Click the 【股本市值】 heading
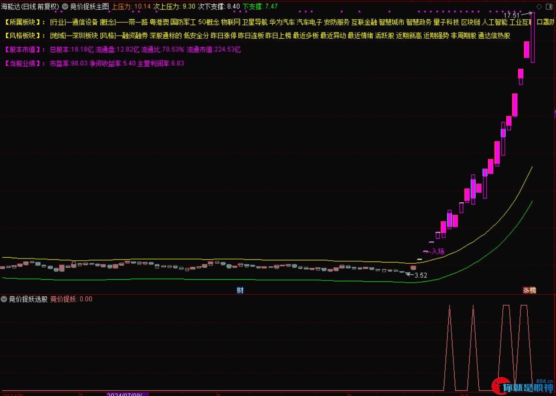Screen dimensions: 556x396 coord(25,49)
